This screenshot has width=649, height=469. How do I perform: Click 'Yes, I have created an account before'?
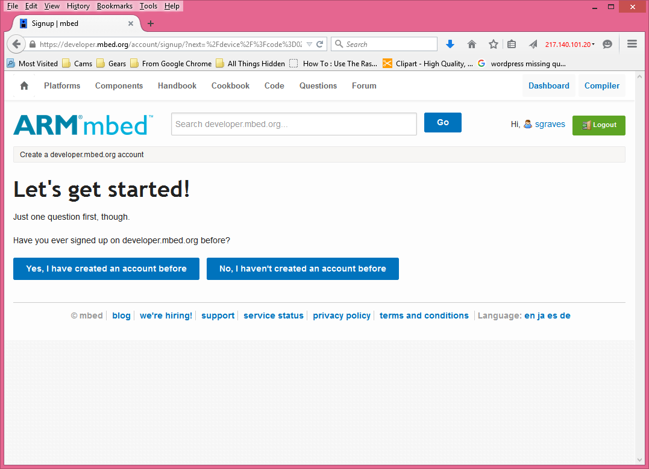click(106, 269)
